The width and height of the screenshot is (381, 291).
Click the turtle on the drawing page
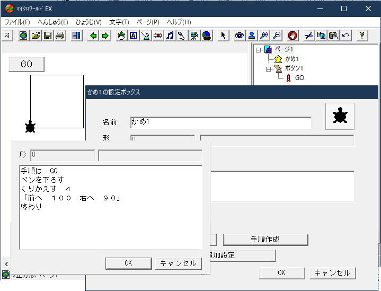[x=30, y=126]
